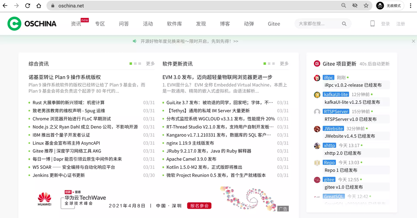This screenshot has height=218, width=417.
Task: Open release note xhttp 2.0 已经发布
Action: point(343,153)
